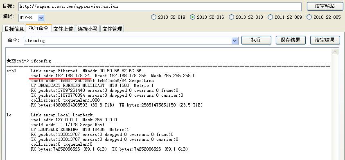Focus the target URL input field
The image size is (345, 160).
coord(160,7)
